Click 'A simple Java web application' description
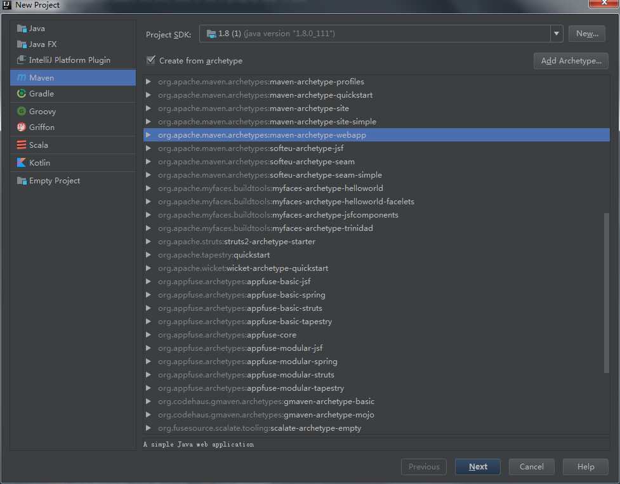The height and width of the screenshot is (484, 620). click(199, 445)
